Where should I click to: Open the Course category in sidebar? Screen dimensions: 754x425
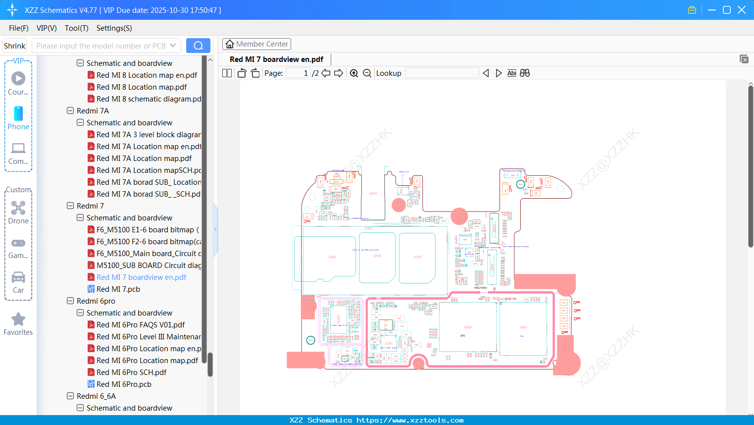coord(18,83)
